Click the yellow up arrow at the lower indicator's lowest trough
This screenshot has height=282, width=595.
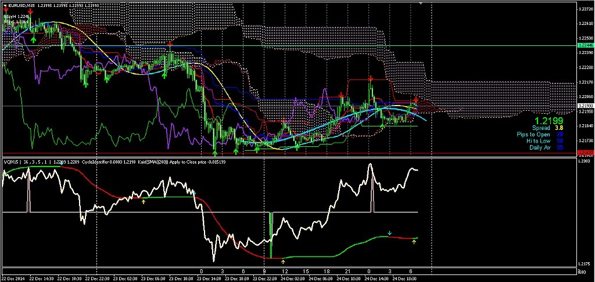pos(282,261)
